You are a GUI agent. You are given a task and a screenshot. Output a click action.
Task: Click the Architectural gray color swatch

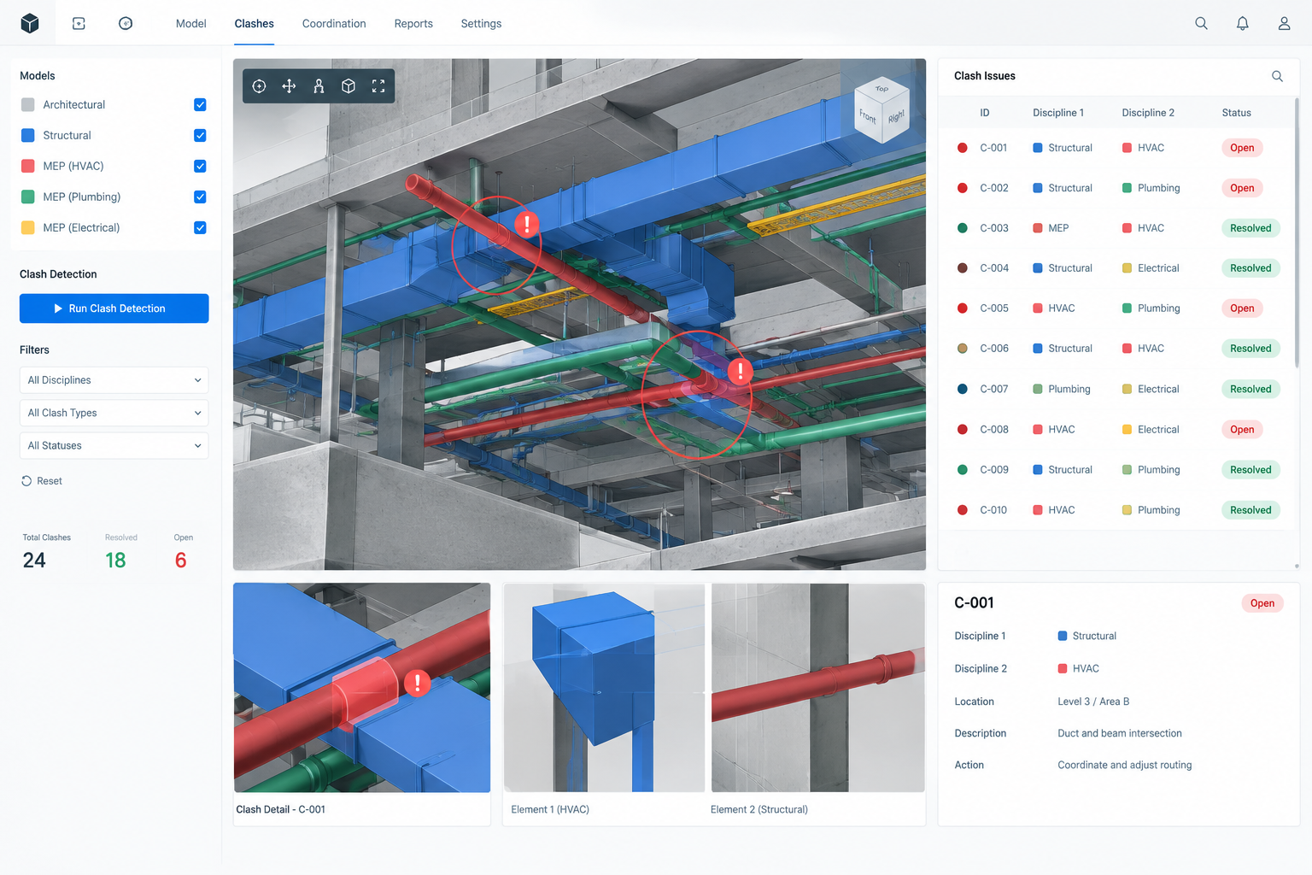(27, 105)
